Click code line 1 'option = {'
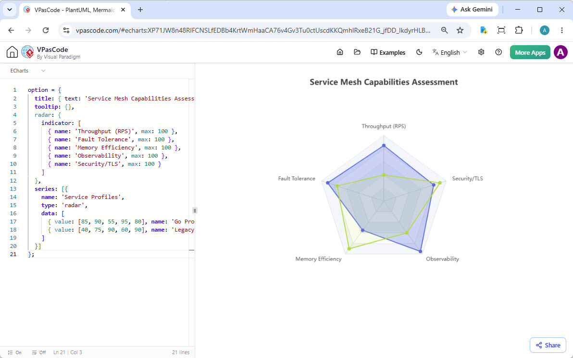The width and height of the screenshot is (573, 358). (45, 90)
